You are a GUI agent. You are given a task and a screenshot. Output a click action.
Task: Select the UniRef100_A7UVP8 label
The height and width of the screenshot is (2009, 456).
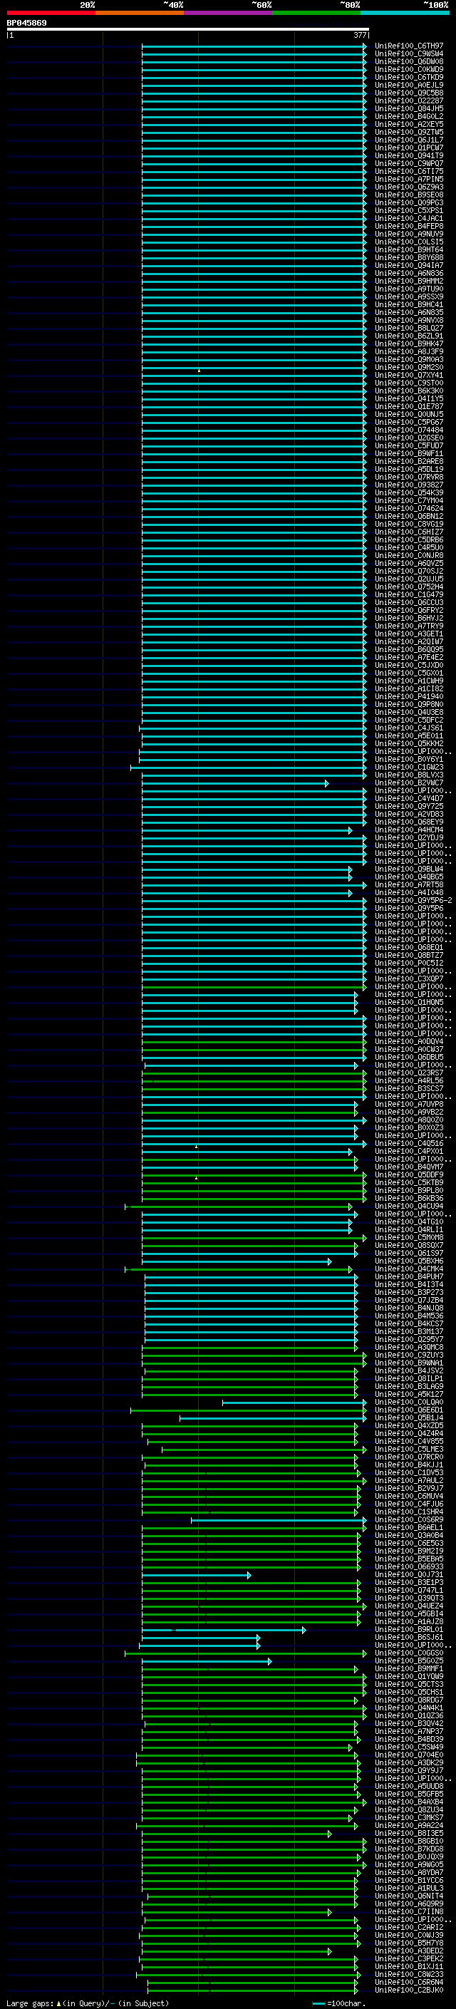[408, 1105]
